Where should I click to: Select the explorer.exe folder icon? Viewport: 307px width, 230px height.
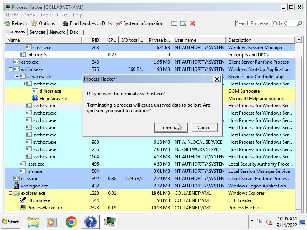point(17,193)
